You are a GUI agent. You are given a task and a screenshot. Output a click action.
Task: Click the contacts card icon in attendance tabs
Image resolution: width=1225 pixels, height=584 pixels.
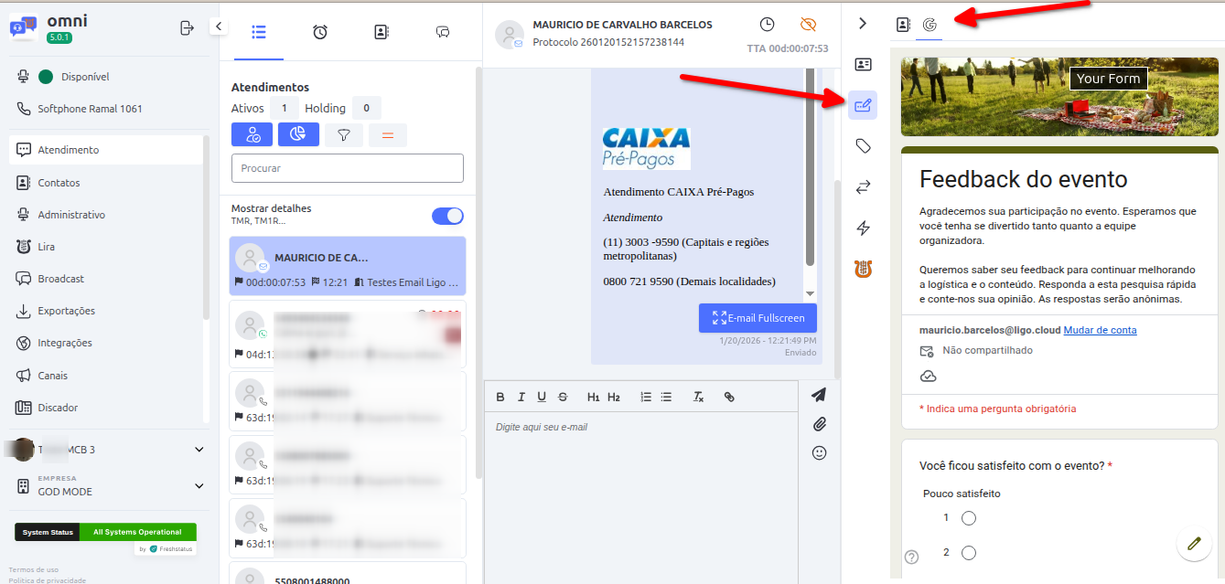(x=381, y=30)
